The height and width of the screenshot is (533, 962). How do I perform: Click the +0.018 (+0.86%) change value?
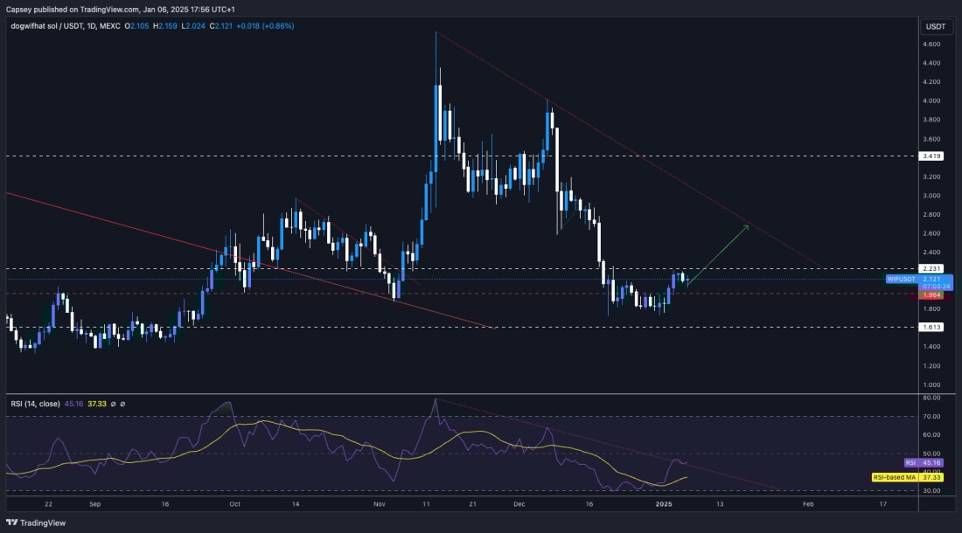pyautogui.click(x=267, y=26)
